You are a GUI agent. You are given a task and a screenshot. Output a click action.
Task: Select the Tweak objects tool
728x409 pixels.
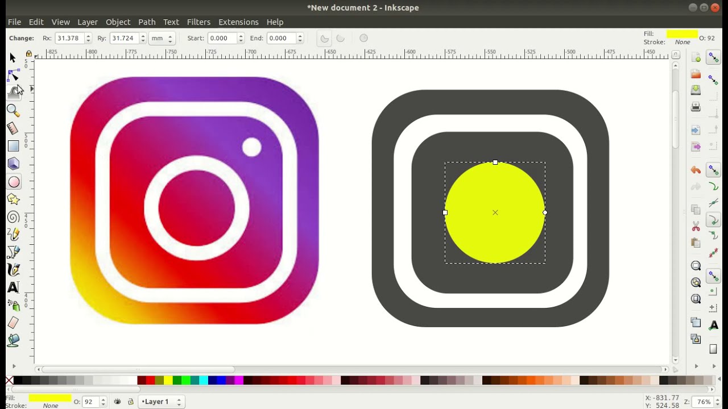click(13, 93)
